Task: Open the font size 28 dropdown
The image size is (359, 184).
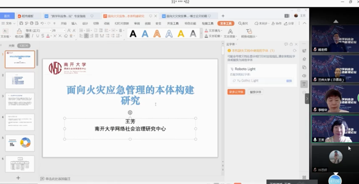Action: coord(64,30)
